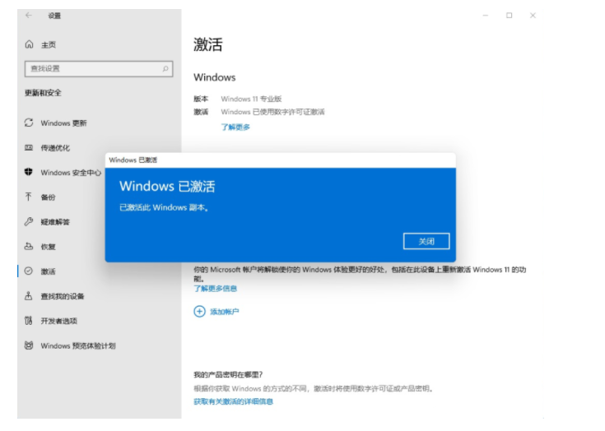Click 'Windows 已使用数字许可证激活' status text

272,112
